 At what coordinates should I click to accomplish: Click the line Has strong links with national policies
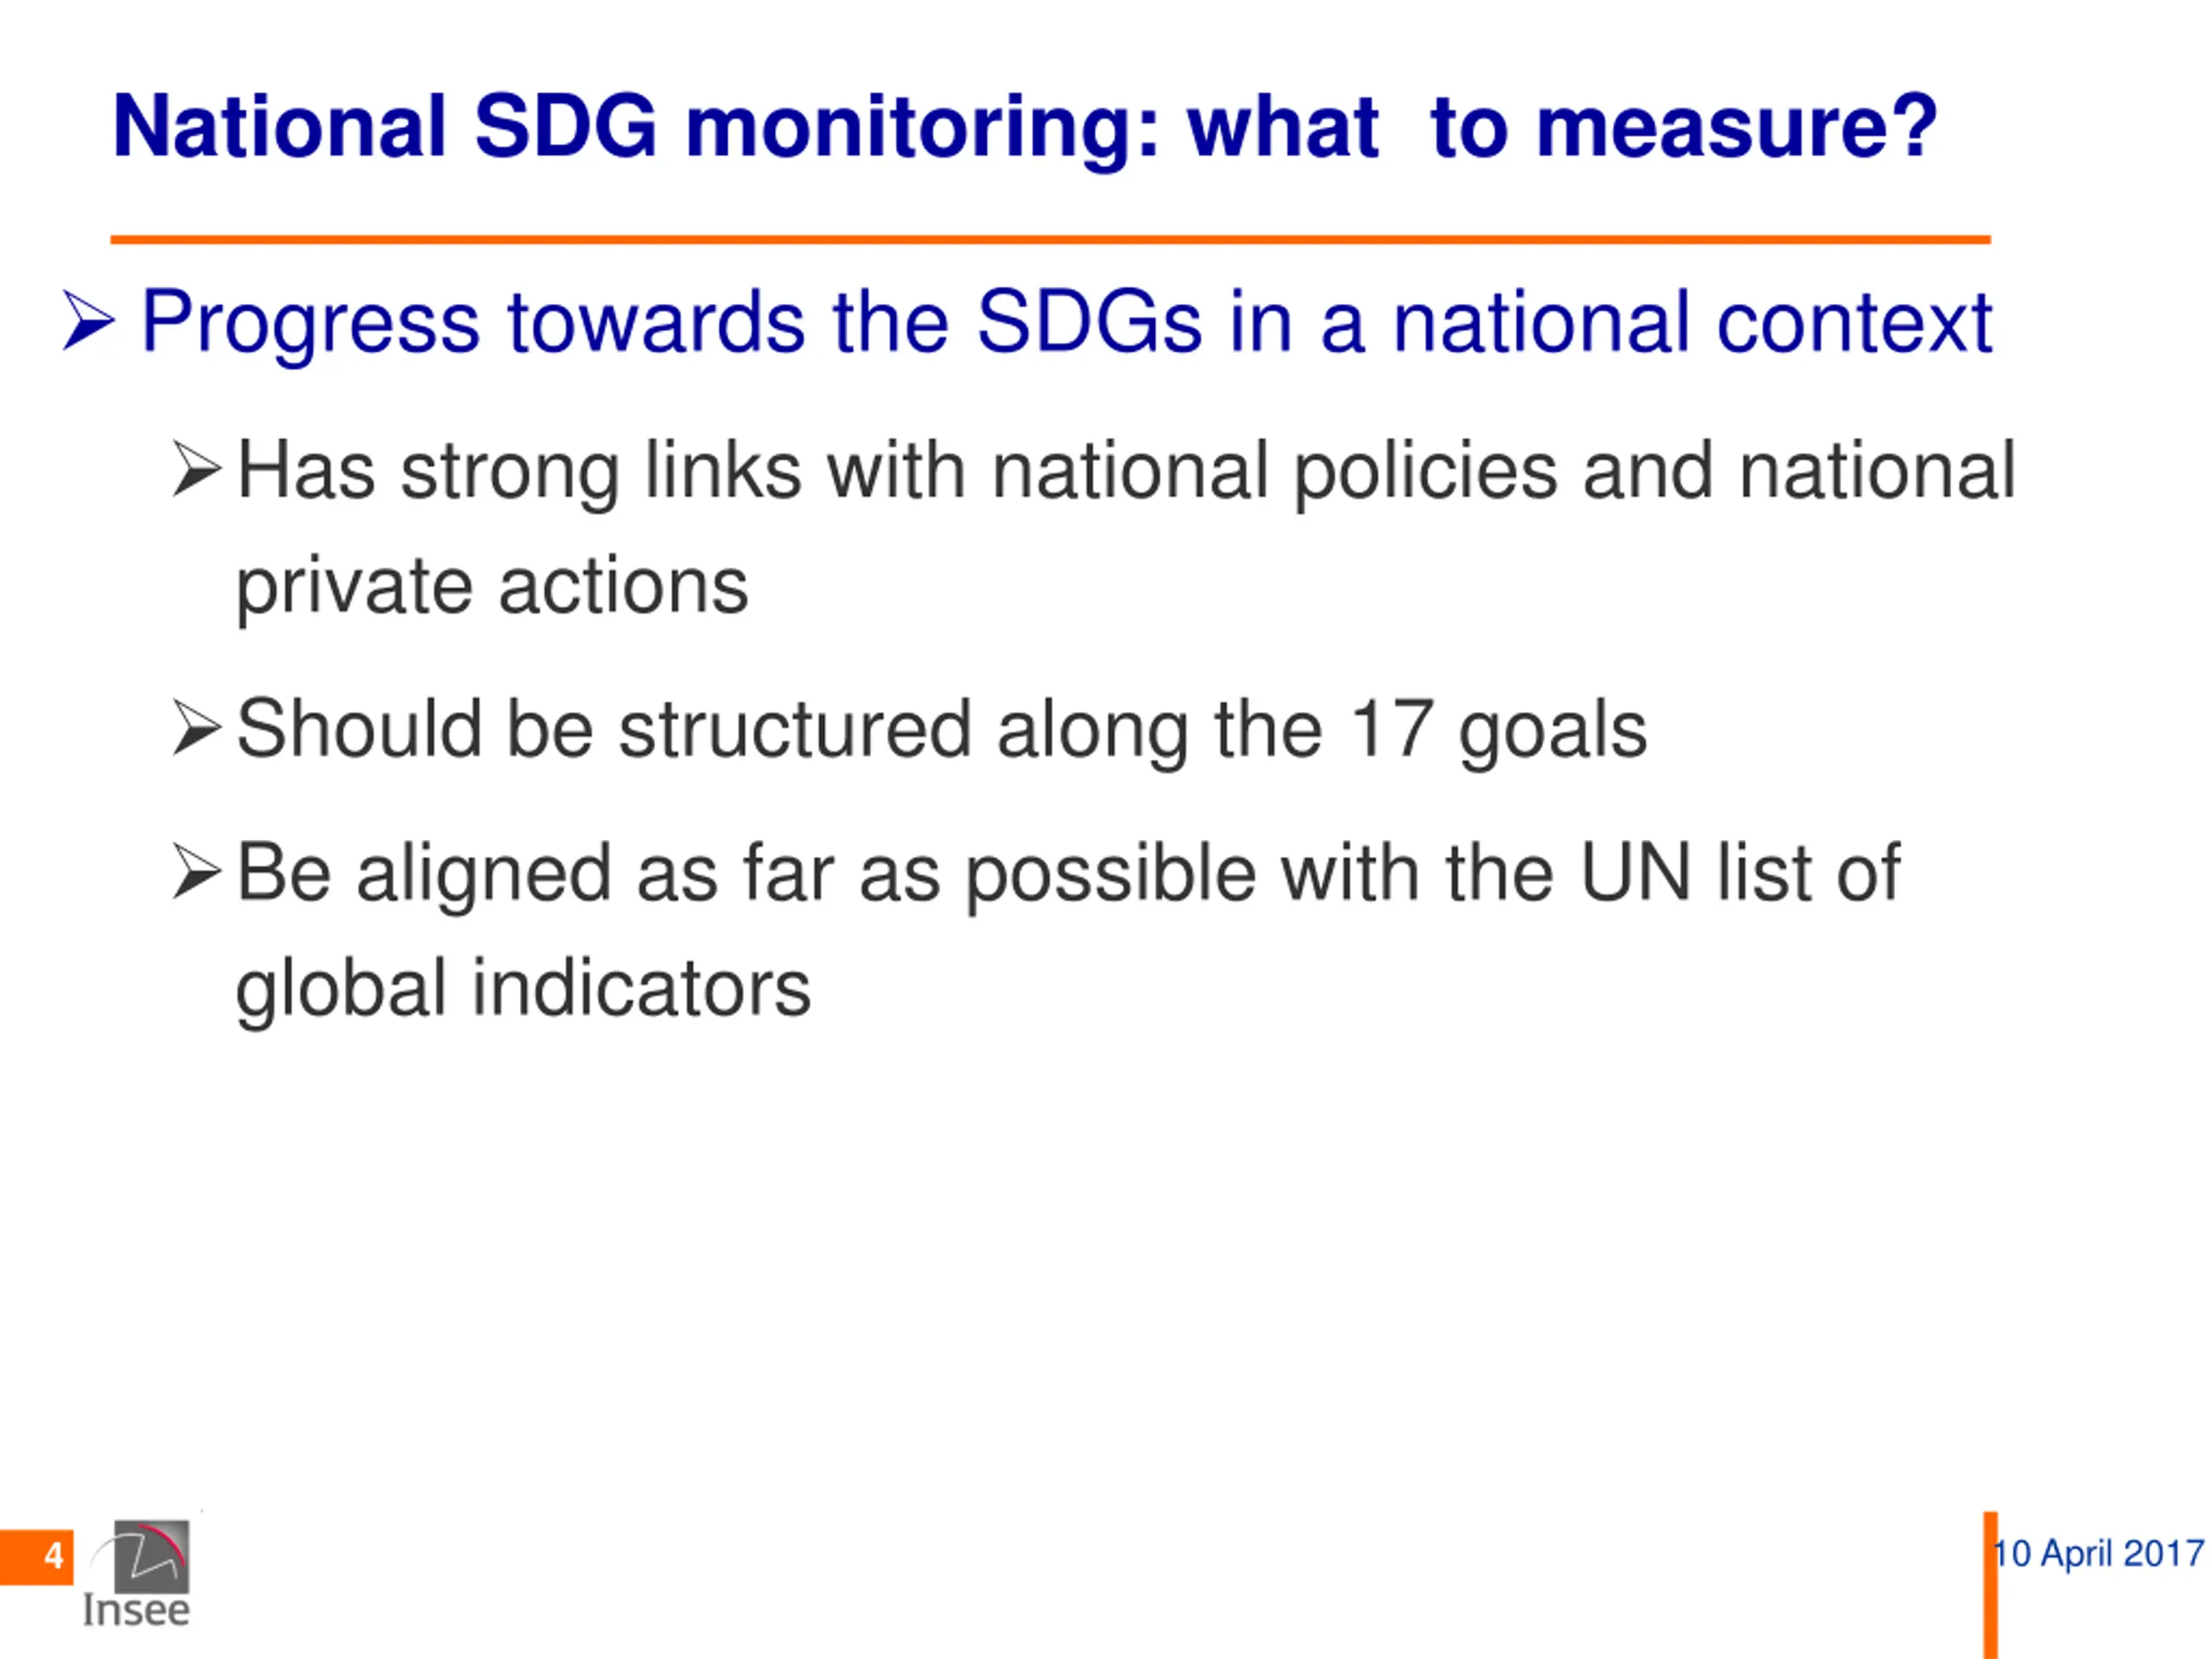pos(1126,472)
